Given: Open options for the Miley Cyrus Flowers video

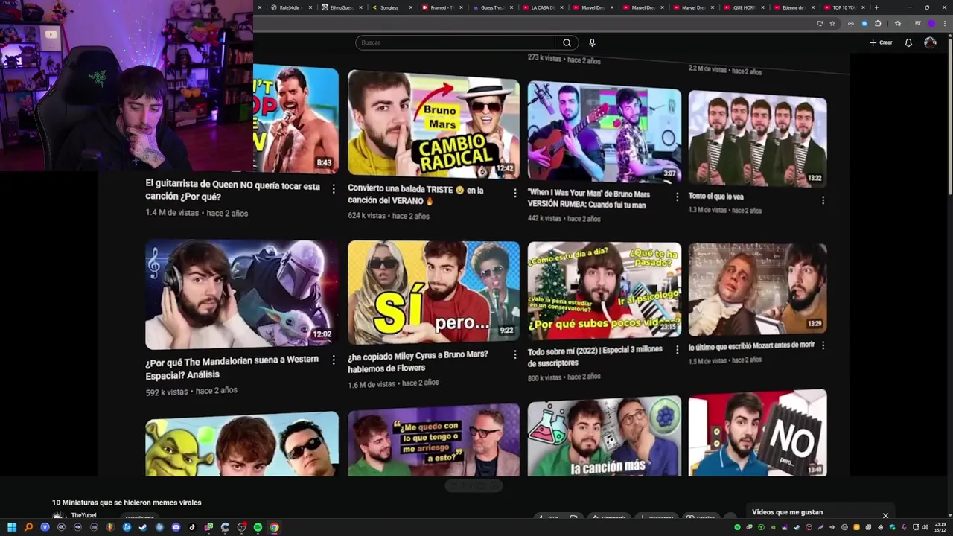Looking at the screenshot, I should (x=514, y=355).
